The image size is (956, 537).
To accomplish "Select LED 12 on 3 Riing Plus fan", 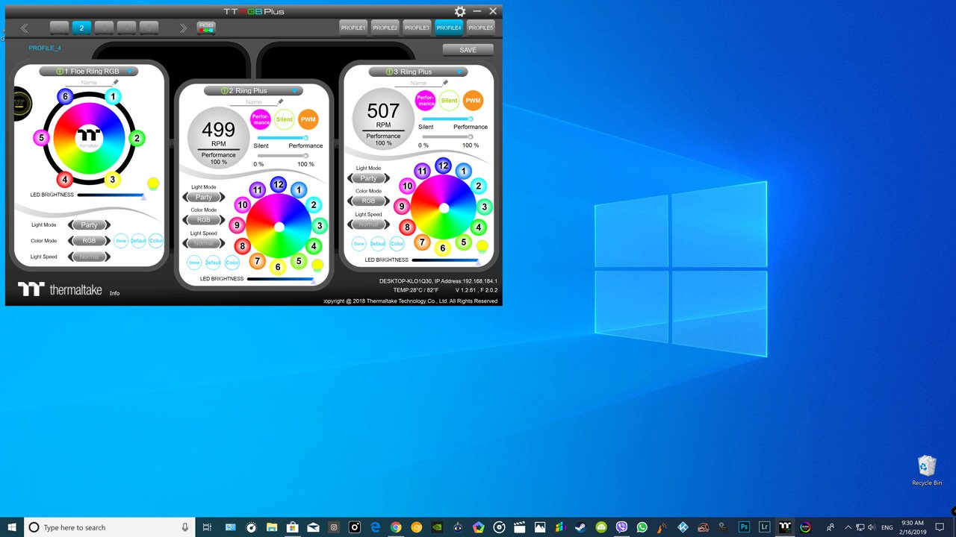I will click(443, 166).
